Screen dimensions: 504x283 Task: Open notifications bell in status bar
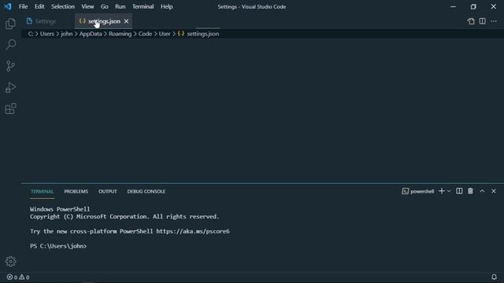click(x=494, y=277)
